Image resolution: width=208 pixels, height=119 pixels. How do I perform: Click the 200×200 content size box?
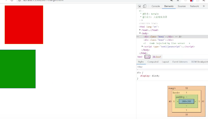click(186, 101)
